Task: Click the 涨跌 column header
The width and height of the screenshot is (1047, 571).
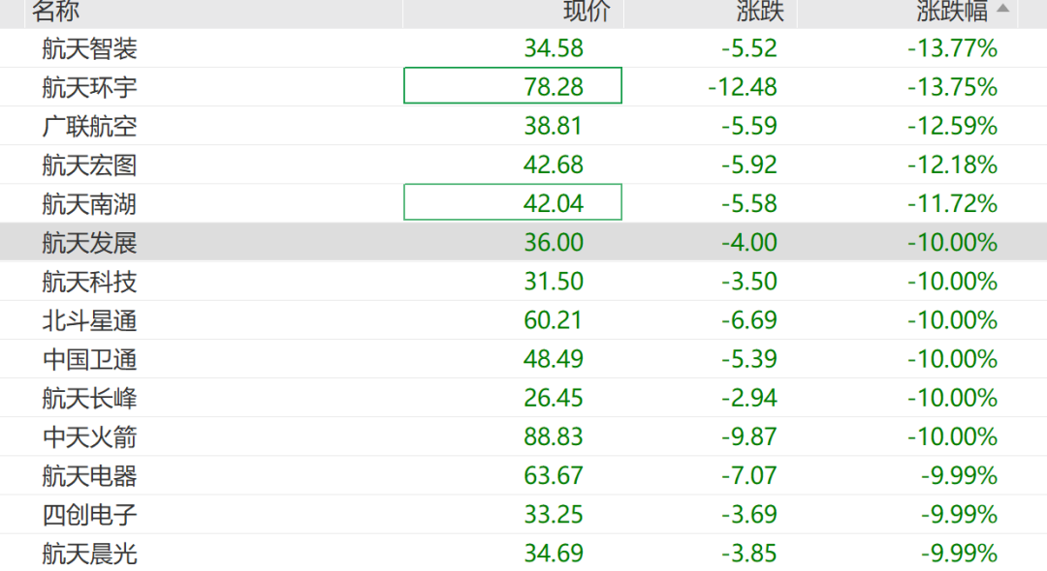Action: point(760,11)
